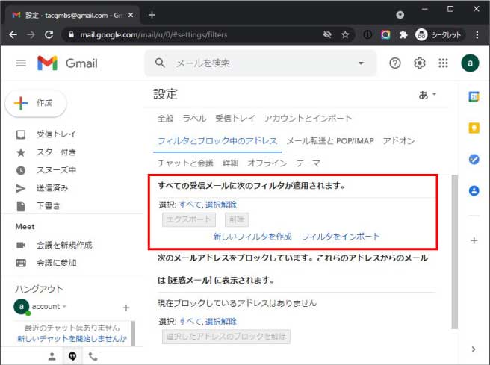Expand the account dropdown in Hangouts
490x365 pixels.
pyautogui.click(x=64, y=307)
